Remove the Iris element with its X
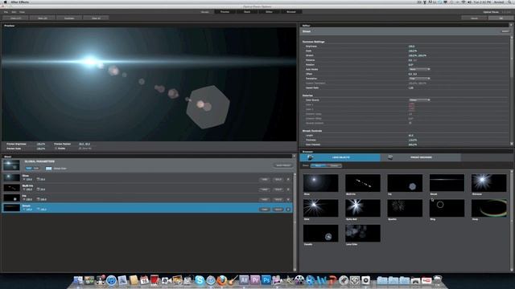515x289 pixels. (288, 199)
